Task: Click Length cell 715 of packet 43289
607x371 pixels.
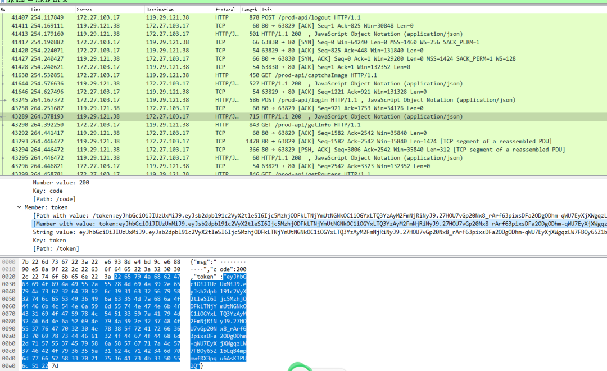Action: [254, 116]
